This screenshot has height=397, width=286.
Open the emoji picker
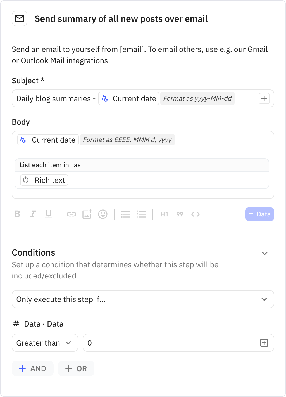pyautogui.click(x=103, y=214)
